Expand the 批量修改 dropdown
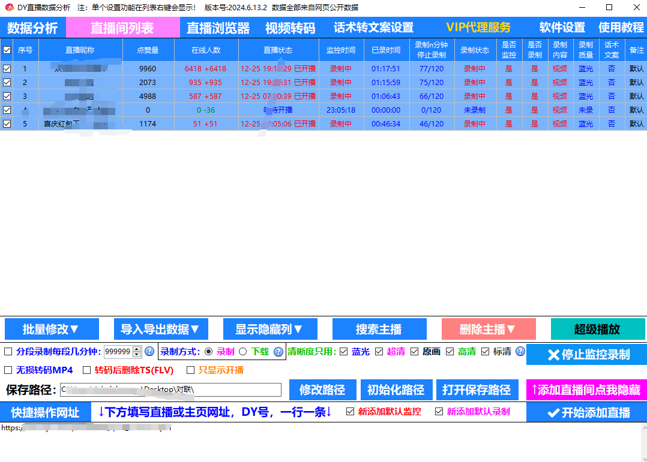The width and height of the screenshot is (647, 462). tap(52, 329)
